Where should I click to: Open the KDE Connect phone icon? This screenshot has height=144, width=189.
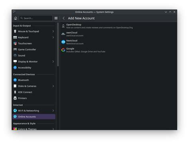[x=15, y=92]
